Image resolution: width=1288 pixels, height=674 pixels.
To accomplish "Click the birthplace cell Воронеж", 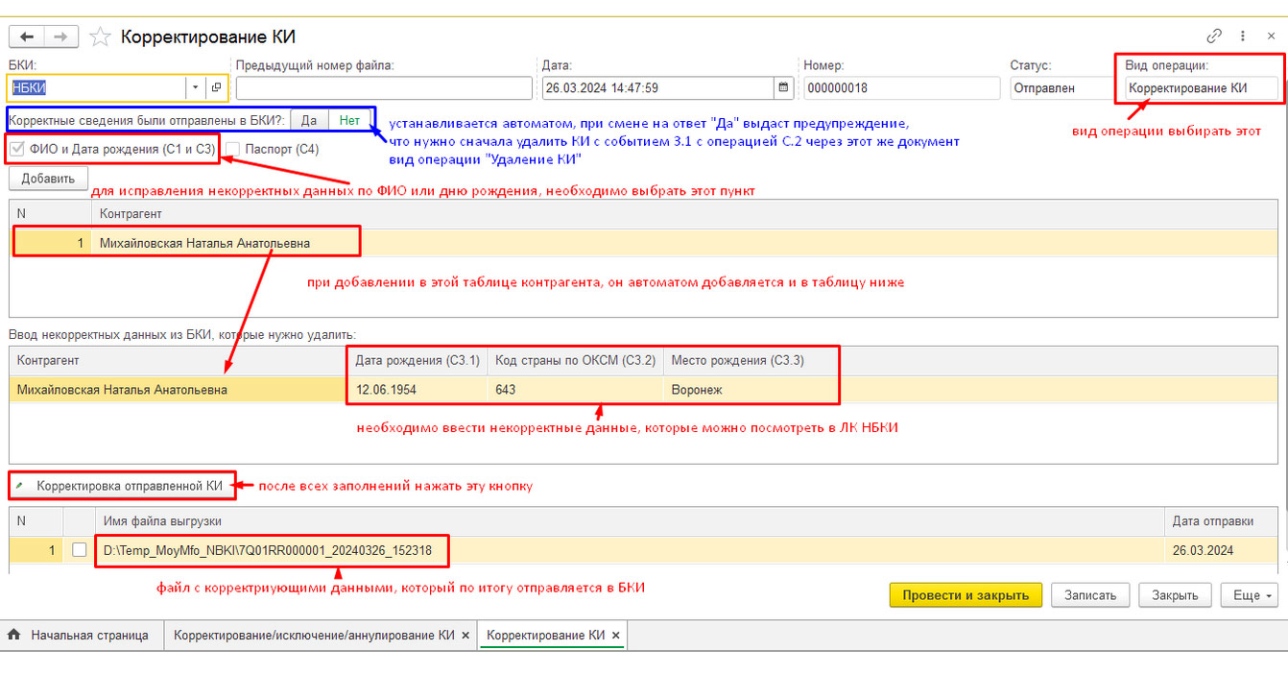I will coord(751,390).
